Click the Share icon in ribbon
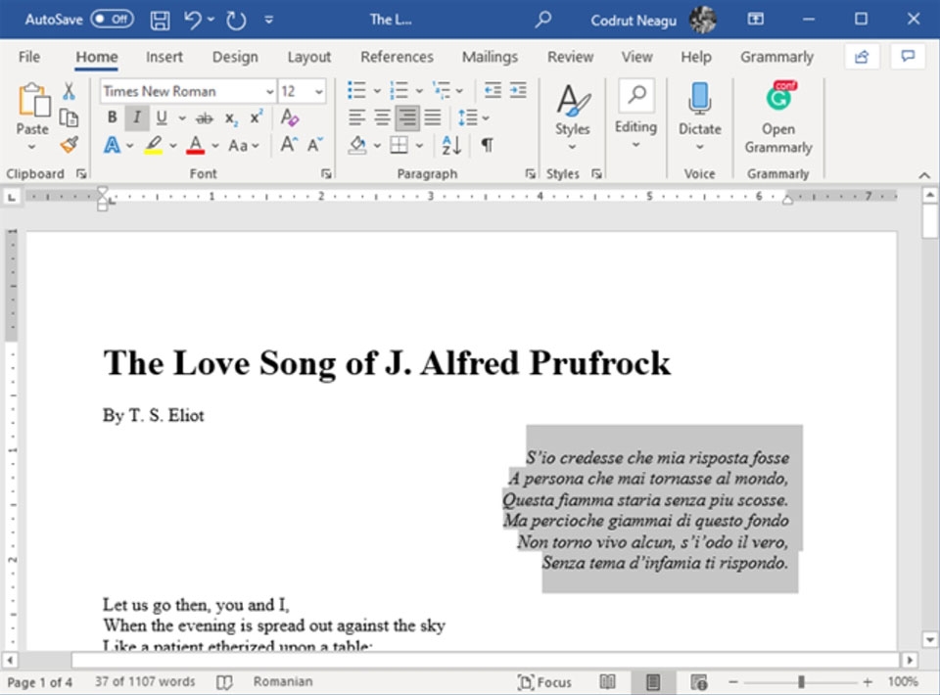The image size is (940, 695). 862,57
